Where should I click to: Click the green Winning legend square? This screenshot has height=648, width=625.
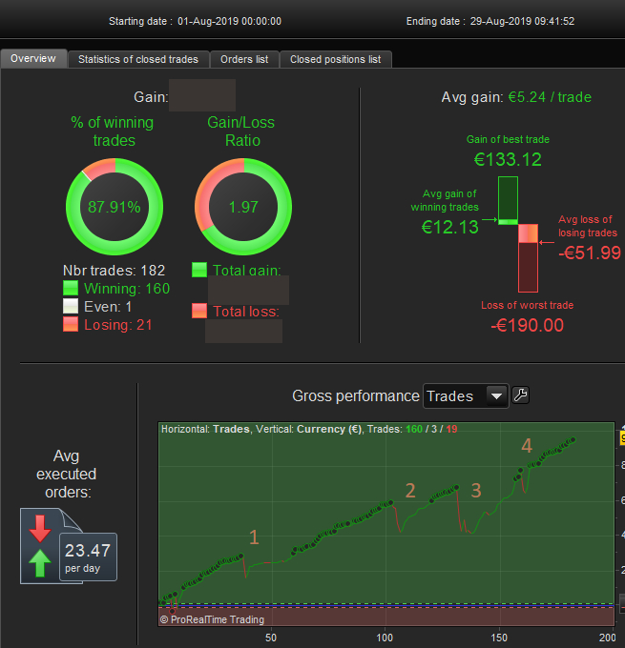pos(71,288)
